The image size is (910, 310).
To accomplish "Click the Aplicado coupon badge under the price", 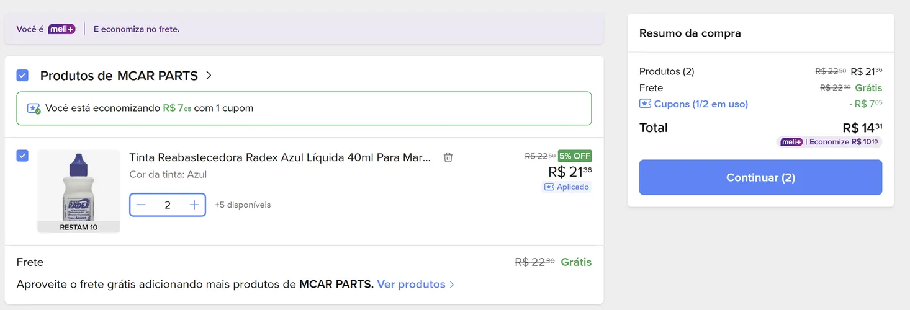I will click(x=567, y=187).
